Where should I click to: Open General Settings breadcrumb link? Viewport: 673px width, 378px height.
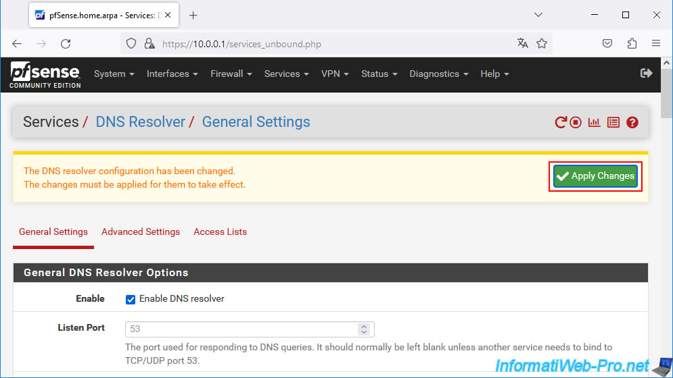256,122
